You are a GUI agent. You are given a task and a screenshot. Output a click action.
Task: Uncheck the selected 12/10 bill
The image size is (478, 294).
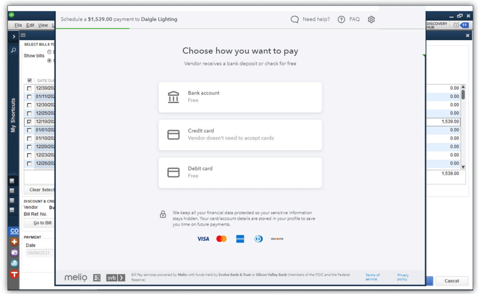pos(29,121)
